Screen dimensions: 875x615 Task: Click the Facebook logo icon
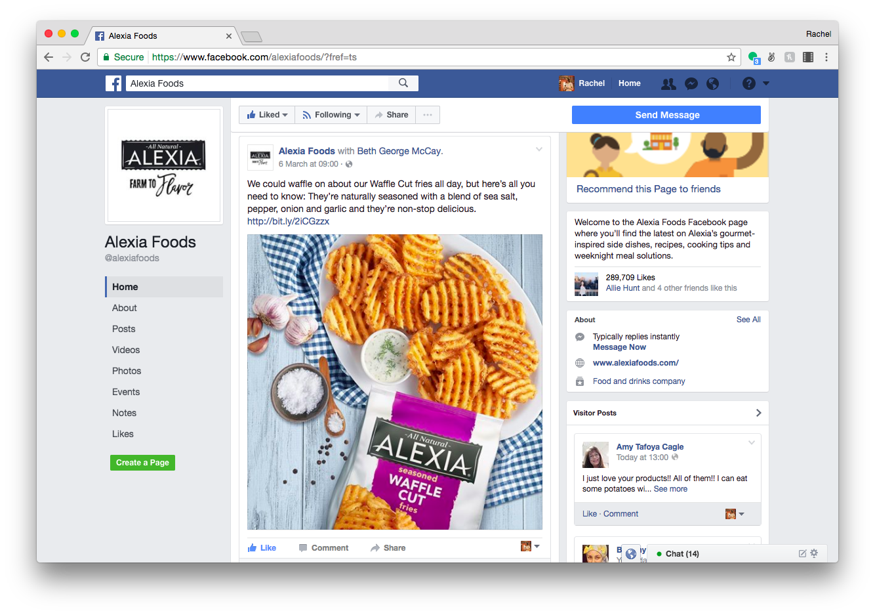click(x=113, y=83)
